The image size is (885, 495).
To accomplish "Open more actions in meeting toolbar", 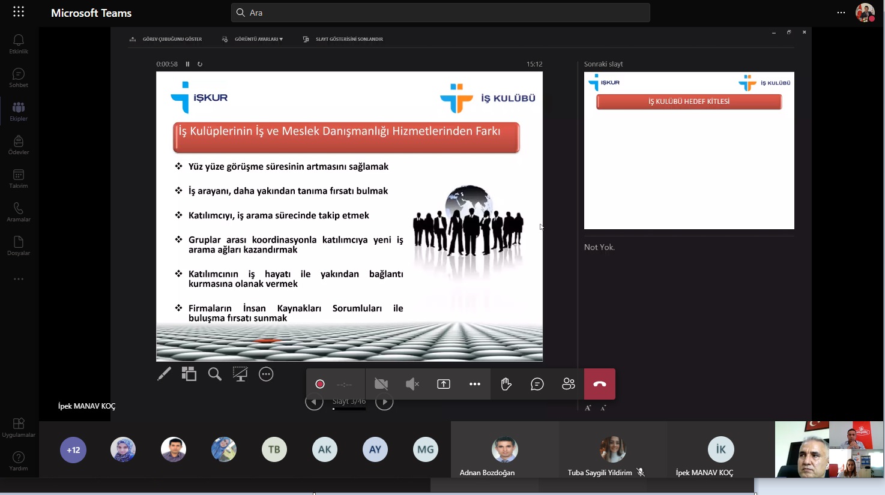I will [475, 384].
